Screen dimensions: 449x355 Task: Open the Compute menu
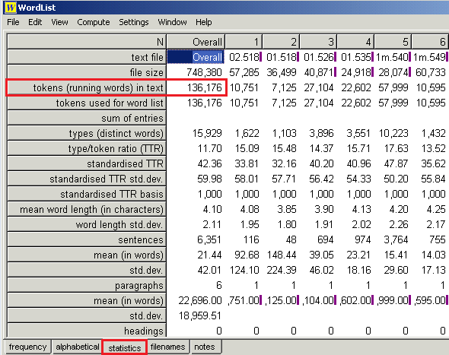pos(94,22)
